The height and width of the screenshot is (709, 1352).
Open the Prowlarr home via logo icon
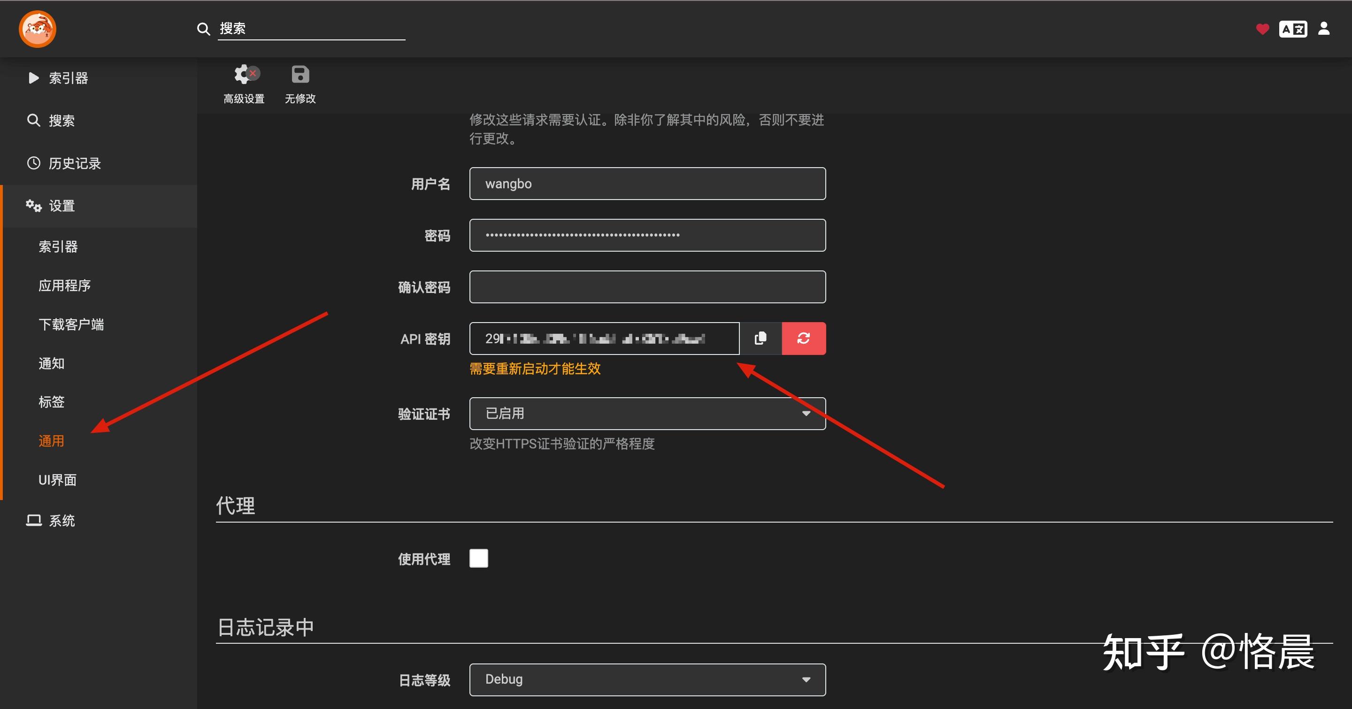coord(37,29)
